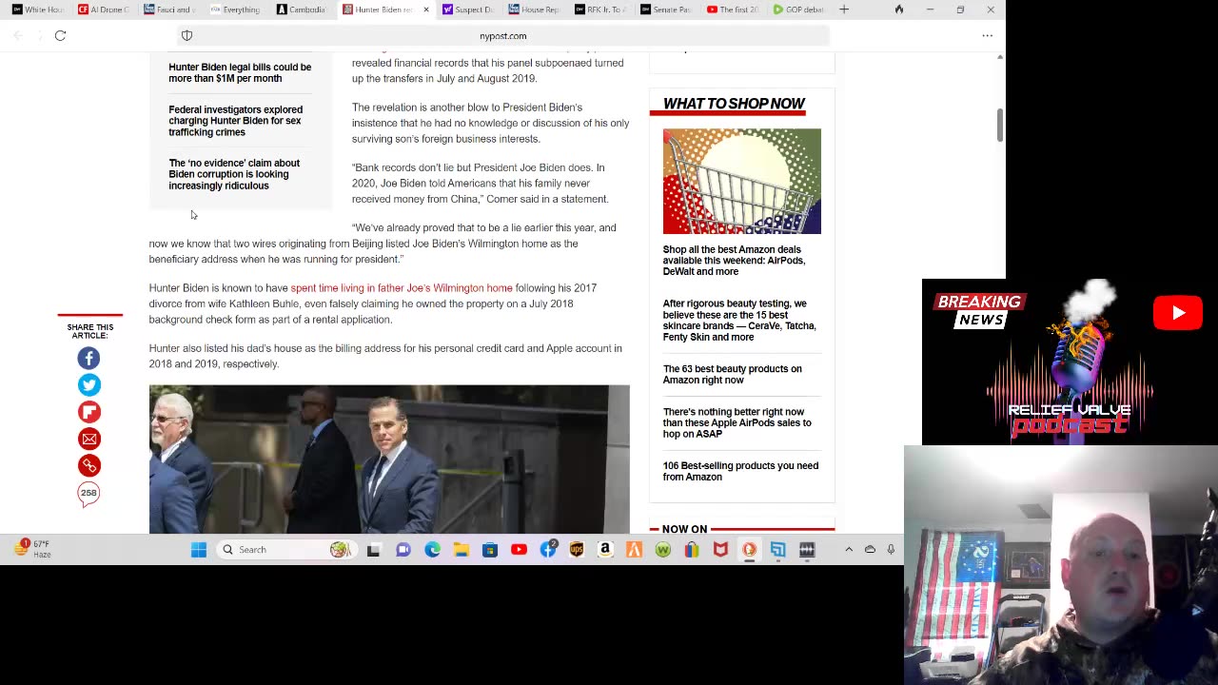This screenshot has height=685, width=1218.
Task: Click the microphone tray icon
Action: tap(891, 549)
